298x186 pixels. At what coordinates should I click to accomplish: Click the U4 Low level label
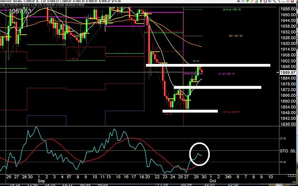click(231, 112)
